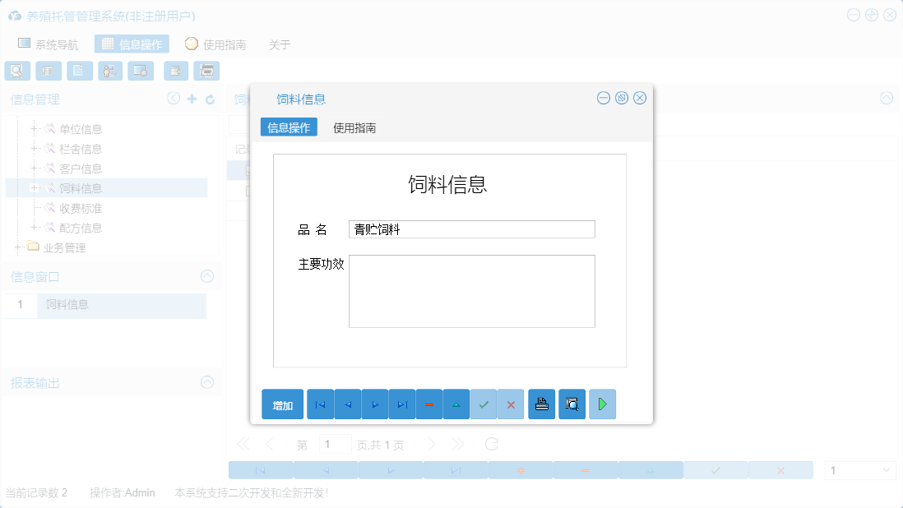Collapse the 信息窗口 panel

(207, 276)
